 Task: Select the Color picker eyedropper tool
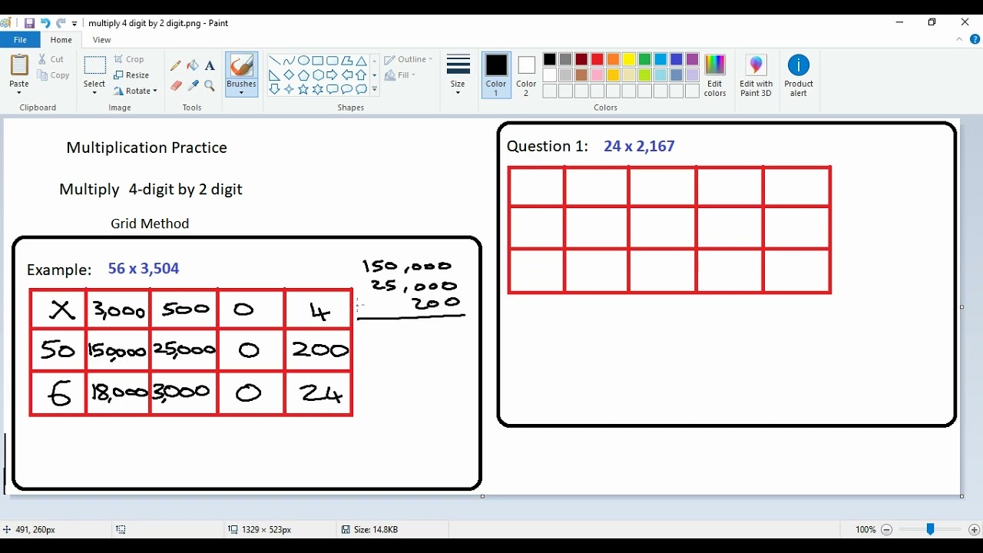point(193,86)
